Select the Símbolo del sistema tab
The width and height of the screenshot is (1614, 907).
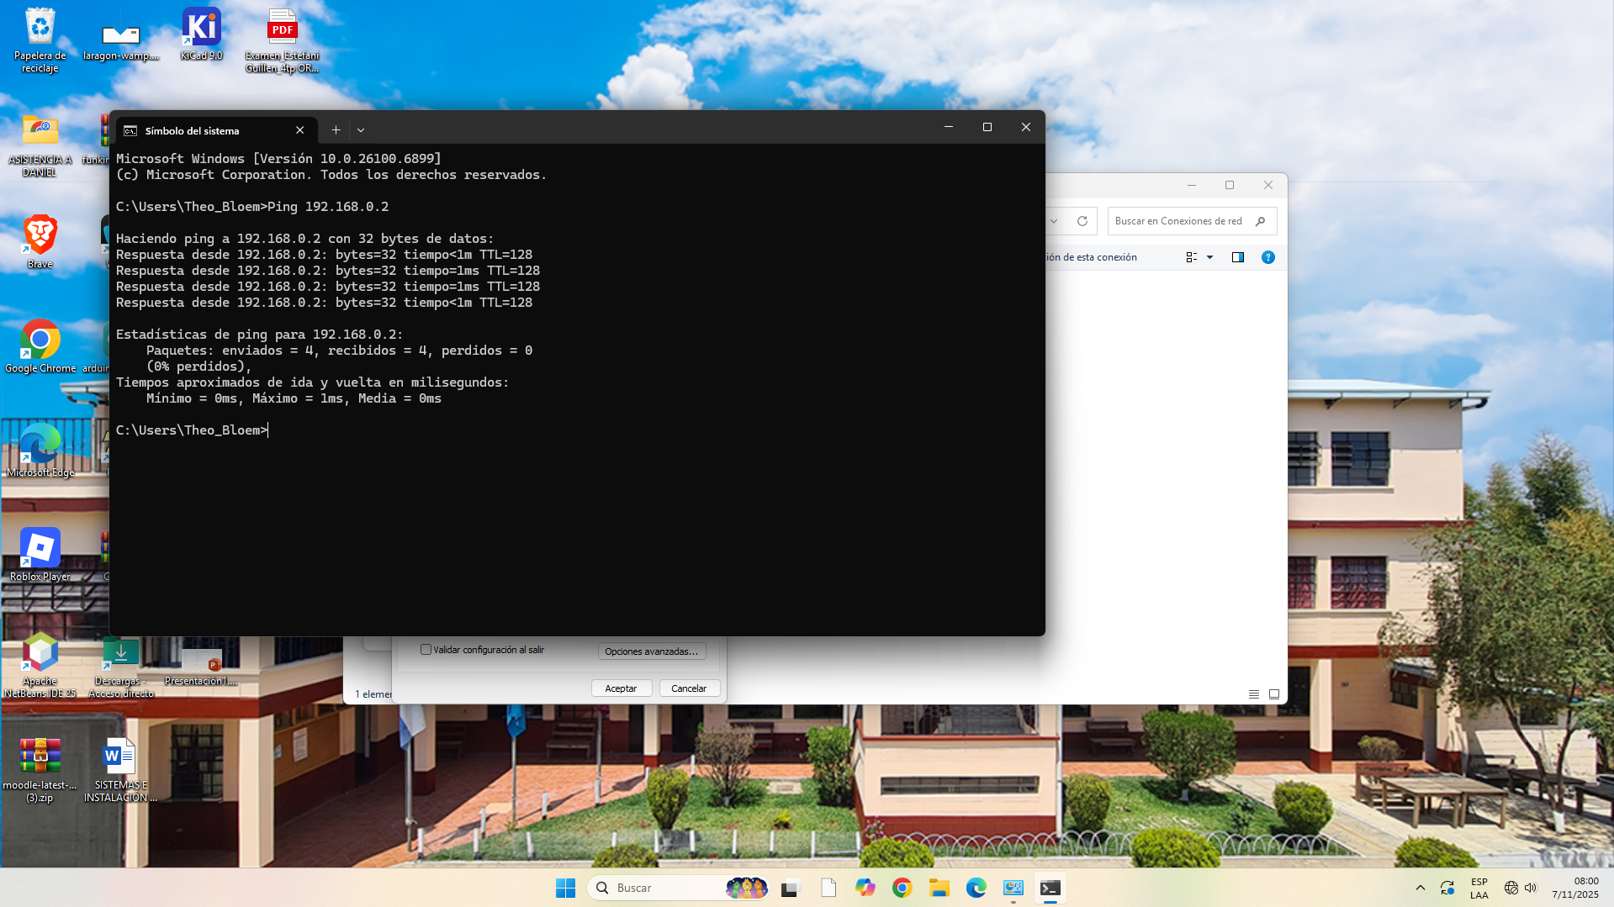pyautogui.click(x=191, y=130)
